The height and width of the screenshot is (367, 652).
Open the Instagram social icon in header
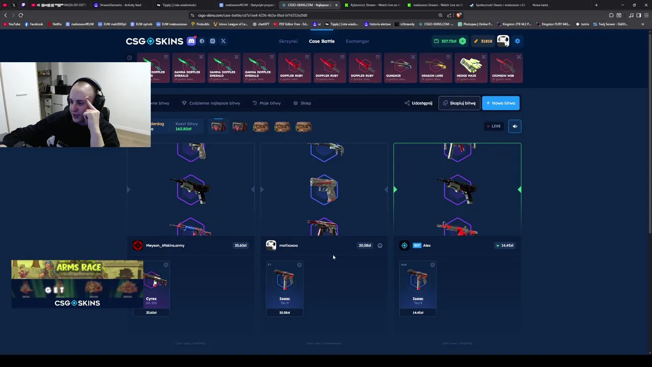coord(212,41)
